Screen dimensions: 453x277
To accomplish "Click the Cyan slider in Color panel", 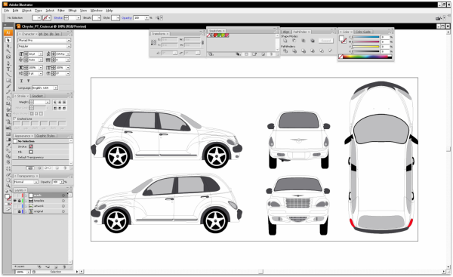I will point(365,37).
